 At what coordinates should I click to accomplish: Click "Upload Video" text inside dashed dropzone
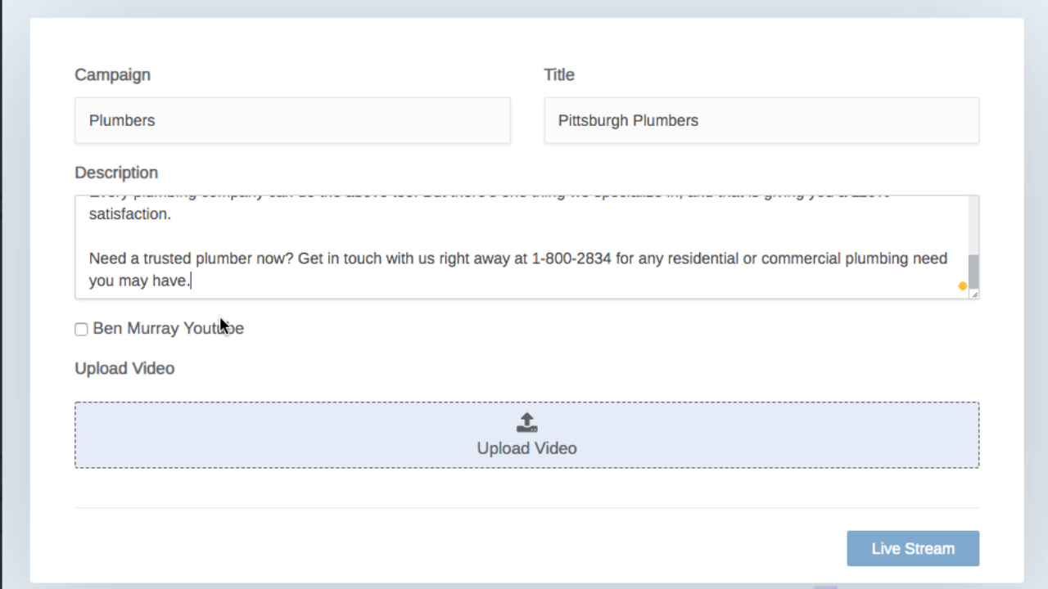point(527,448)
